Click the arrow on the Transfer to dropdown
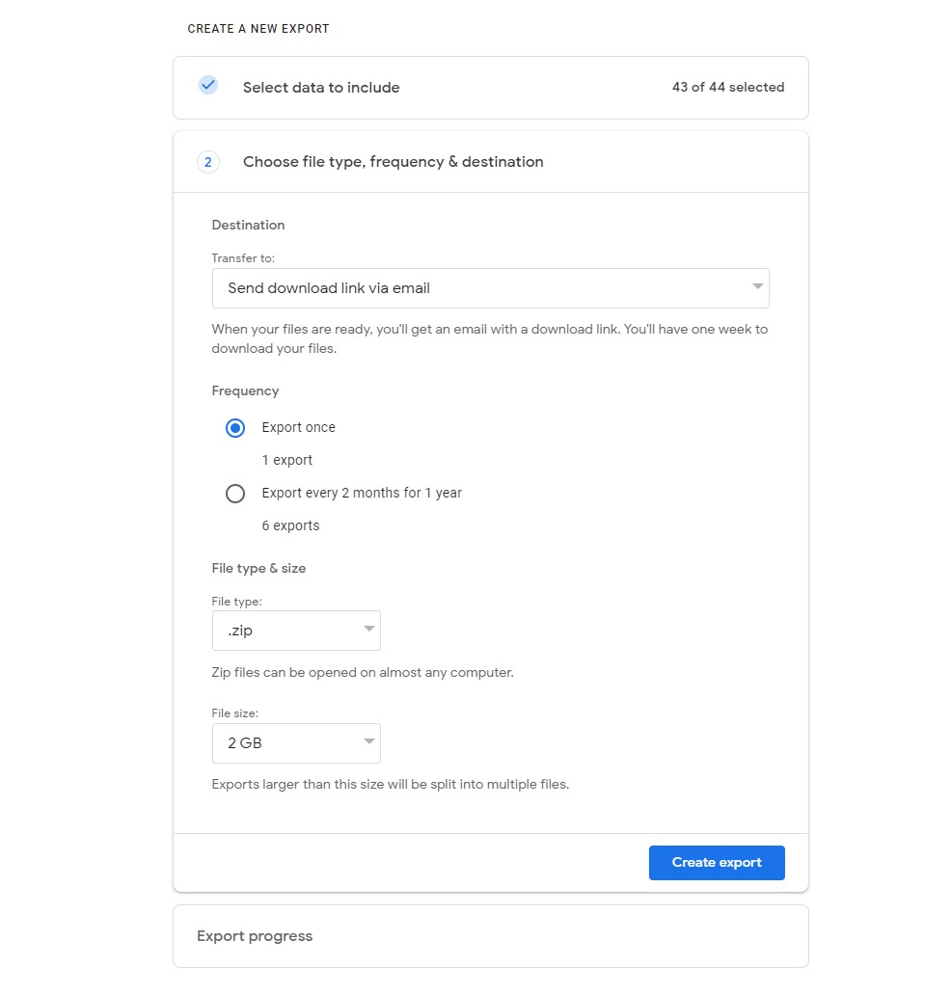This screenshot has width=950, height=995. 757,287
